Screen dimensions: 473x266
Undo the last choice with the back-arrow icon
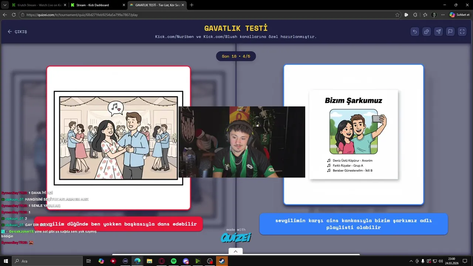pos(415,31)
